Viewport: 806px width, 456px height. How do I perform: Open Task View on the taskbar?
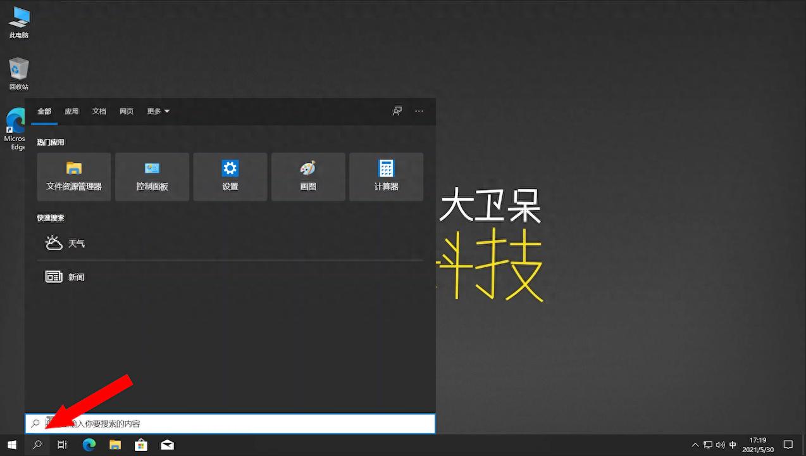(62, 445)
